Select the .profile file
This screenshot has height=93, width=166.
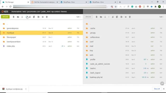pyautogui.click(x=125, y=59)
